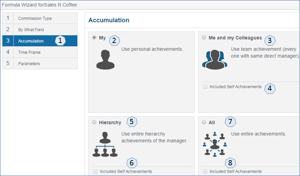Screen dimensions: 300x176
Task: Go to Commission Type step
Action: [40, 18]
